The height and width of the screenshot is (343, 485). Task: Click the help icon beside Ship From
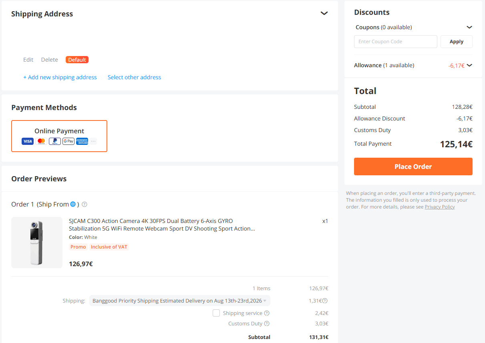[x=85, y=205]
